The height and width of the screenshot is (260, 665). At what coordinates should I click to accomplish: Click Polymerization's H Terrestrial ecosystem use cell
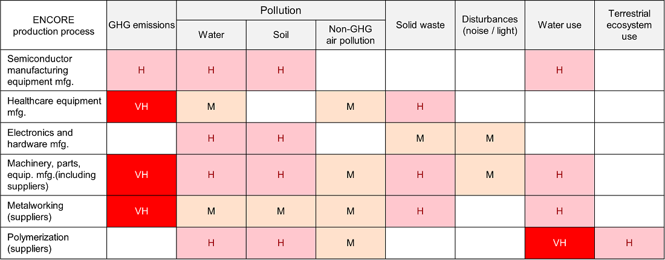click(629, 243)
